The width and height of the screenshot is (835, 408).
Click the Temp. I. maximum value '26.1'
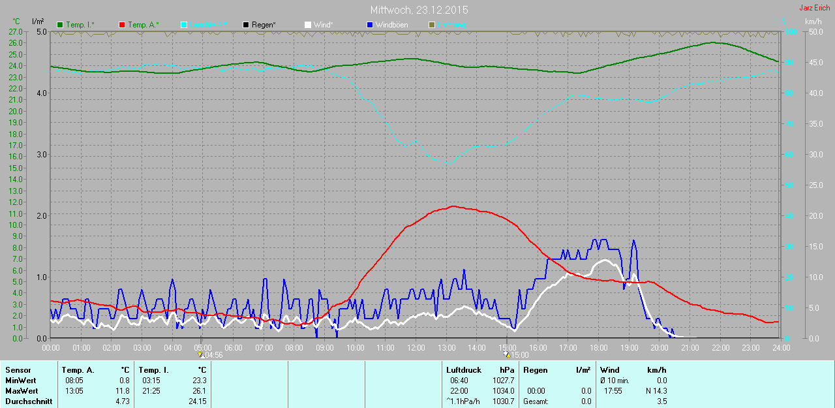(199, 391)
